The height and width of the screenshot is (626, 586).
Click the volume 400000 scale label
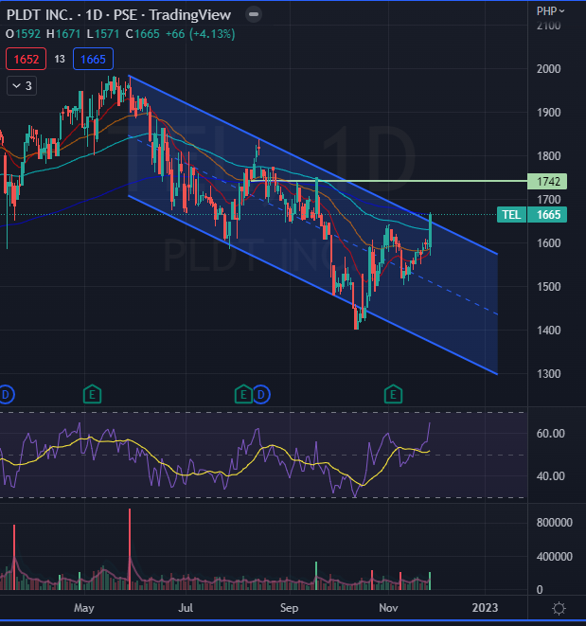pos(555,557)
